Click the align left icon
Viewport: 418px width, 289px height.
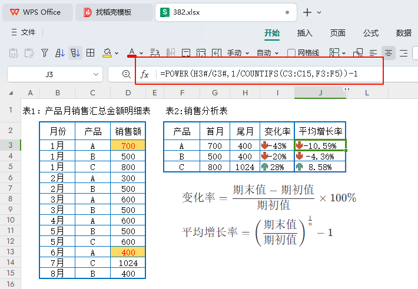click(373, 53)
